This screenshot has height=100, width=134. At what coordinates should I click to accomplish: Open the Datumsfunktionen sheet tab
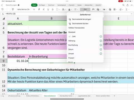(50, 96)
